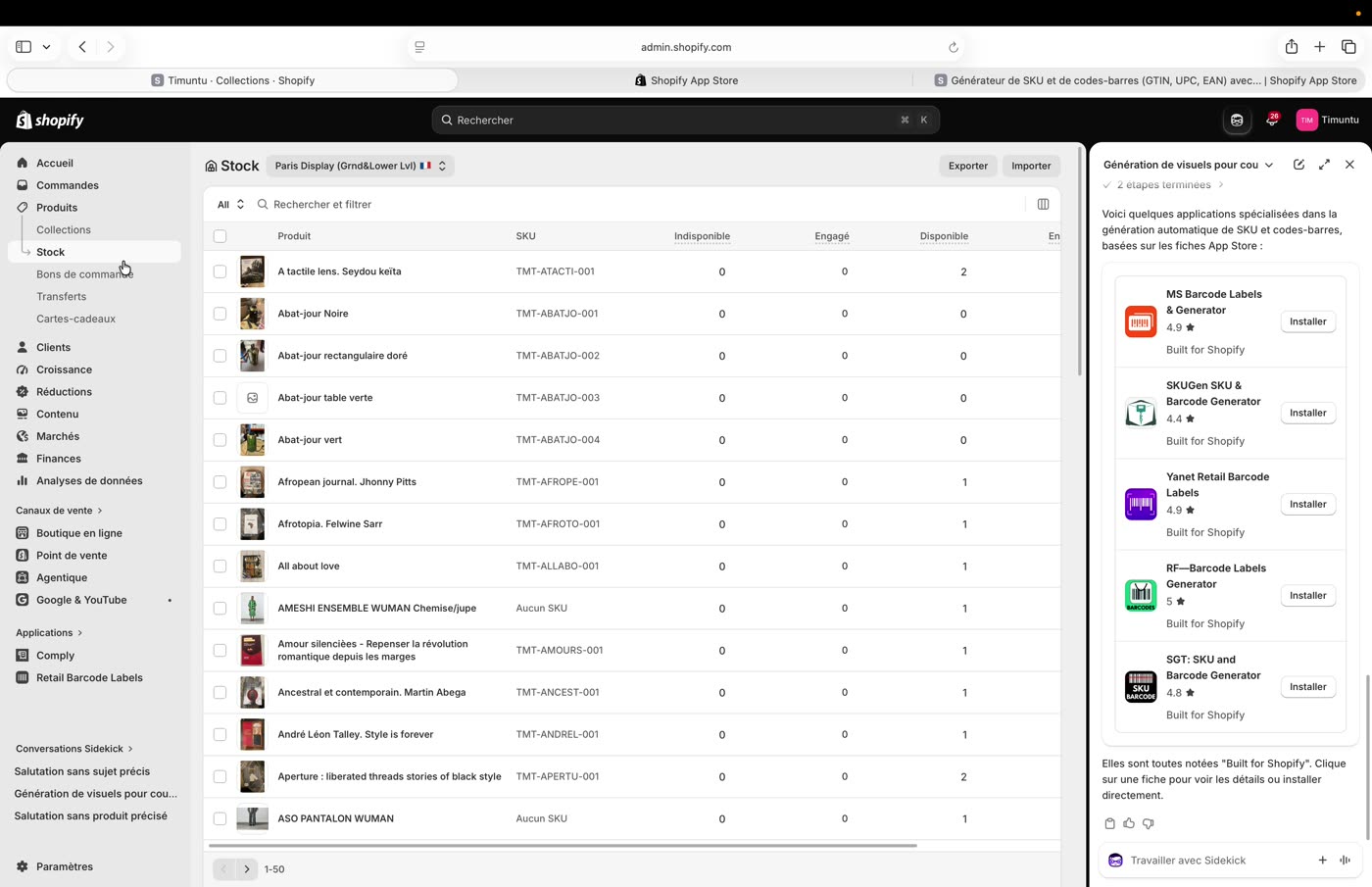Click the plus attachment icon in Sidekick input
Image resolution: width=1372 pixels, height=887 pixels.
click(x=1322, y=861)
